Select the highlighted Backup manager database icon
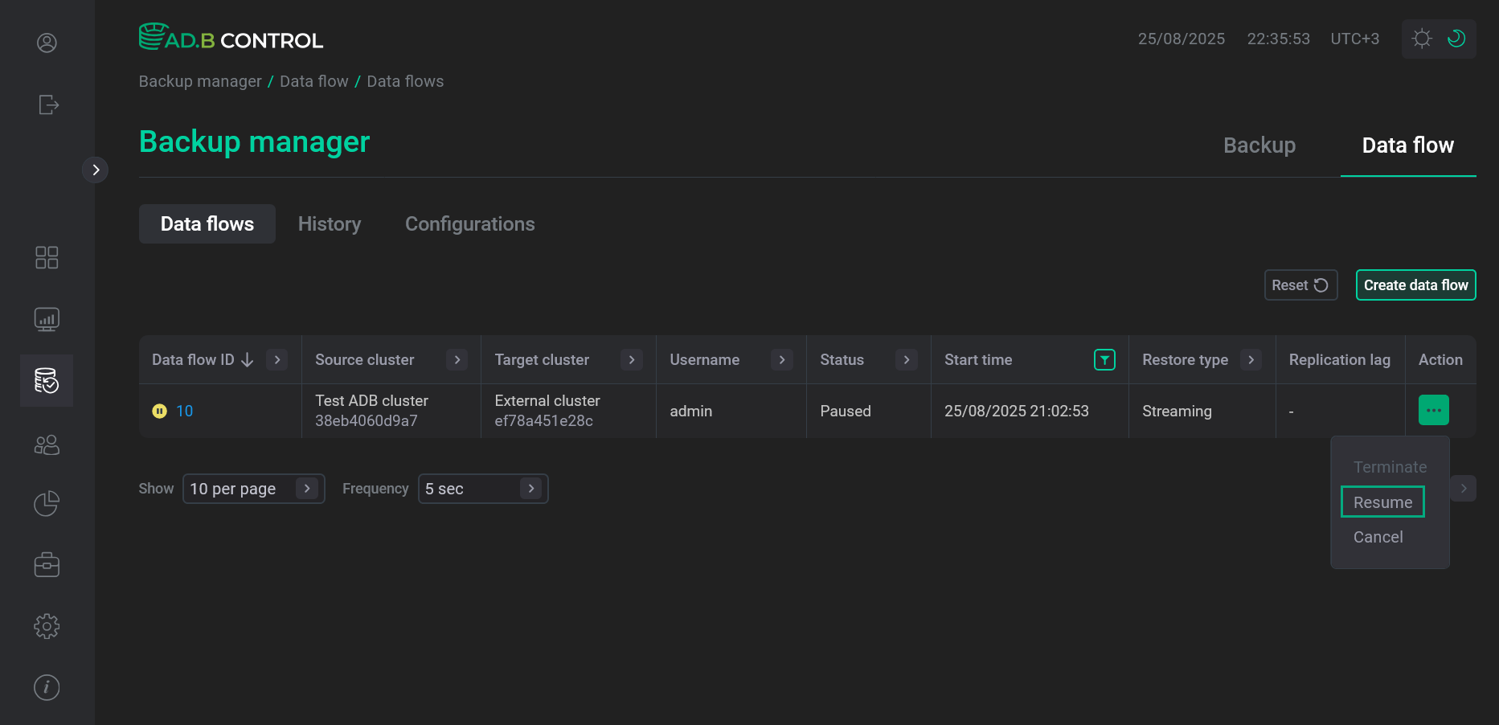This screenshot has height=725, width=1499. [x=47, y=381]
